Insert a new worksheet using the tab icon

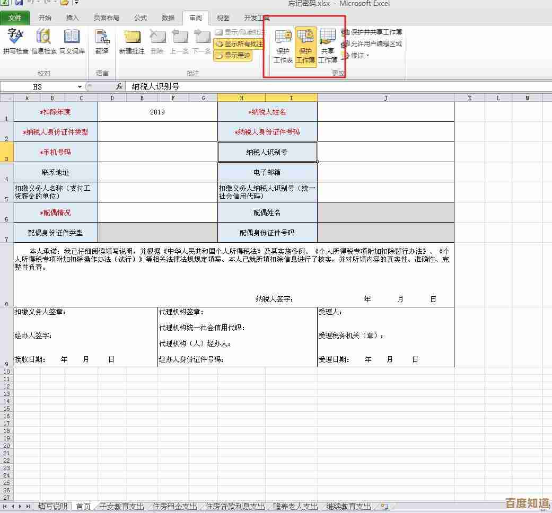(384, 507)
